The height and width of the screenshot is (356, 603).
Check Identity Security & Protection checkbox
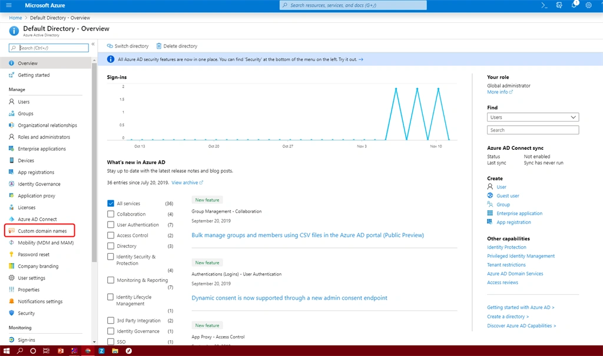pyautogui.click(x=111, y=256)
